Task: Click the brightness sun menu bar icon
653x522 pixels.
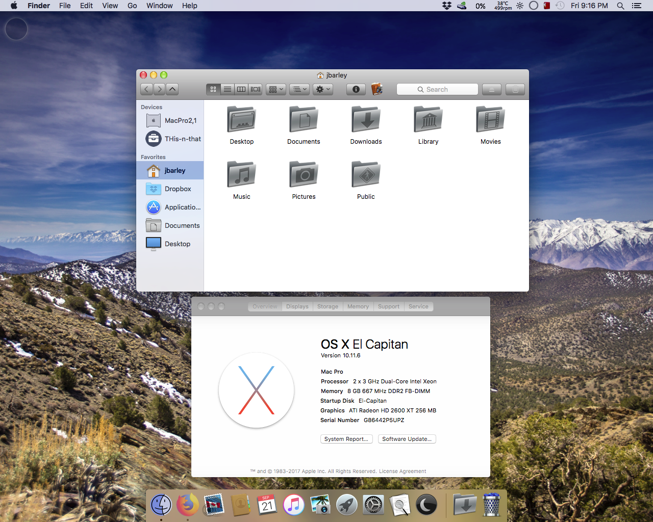Action: point(520,6)
